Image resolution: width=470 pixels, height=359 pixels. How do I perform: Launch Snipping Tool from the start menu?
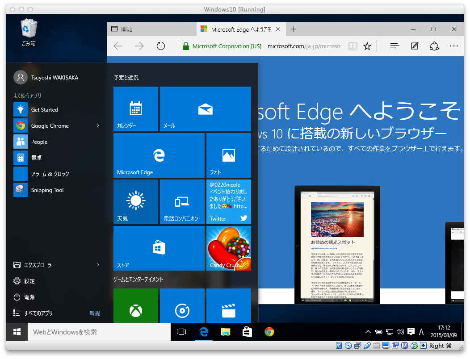pos(57,190)
